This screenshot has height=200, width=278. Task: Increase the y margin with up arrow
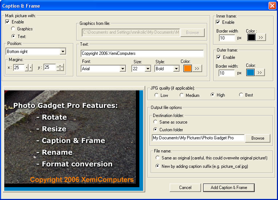[60, 65]
